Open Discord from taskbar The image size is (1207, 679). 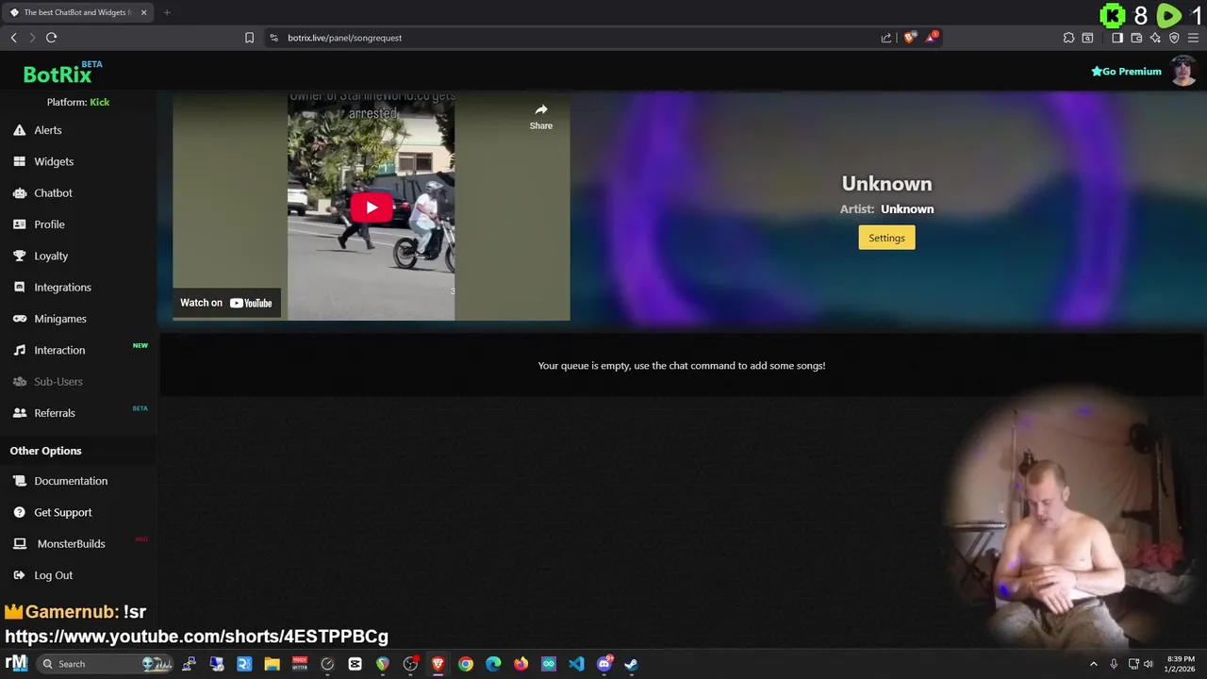coord(604,664)
